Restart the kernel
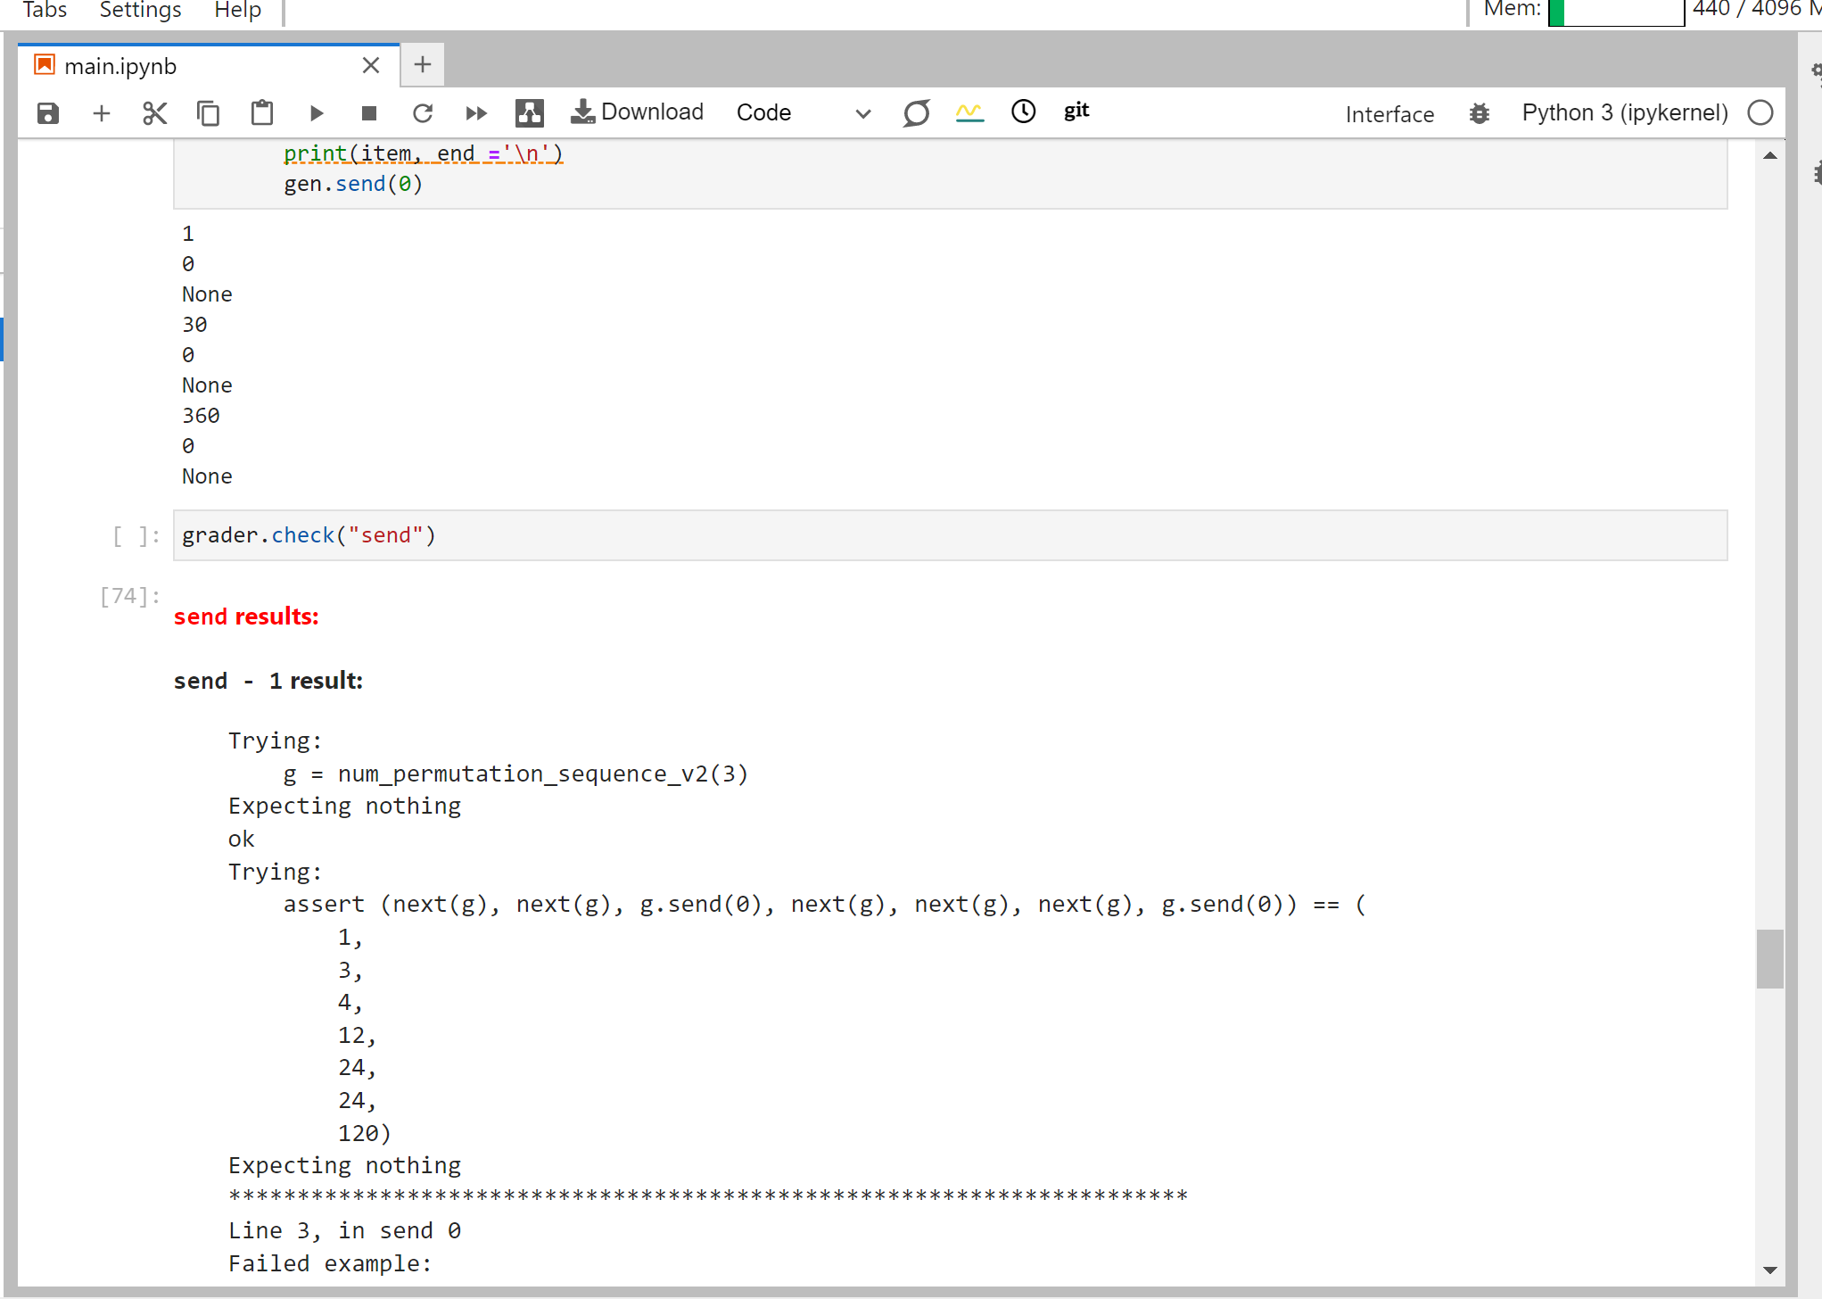Viewport: 1822px width, 1299px height. pos(423,113)
